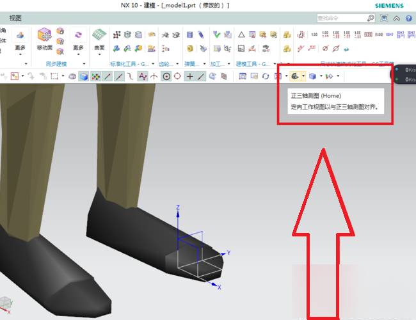Click the More (更多) button in Synchronous Modeling
Screen dimensions: 416x320
(78, 42)
